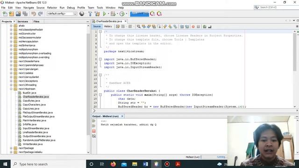Minimize the Projects panel
Image resolution: width=299 pixels, height=168 pixels.
(x=88, y=22)
